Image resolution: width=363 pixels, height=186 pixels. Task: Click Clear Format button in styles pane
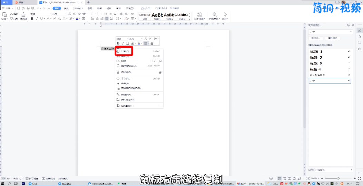tap(333, 38)
